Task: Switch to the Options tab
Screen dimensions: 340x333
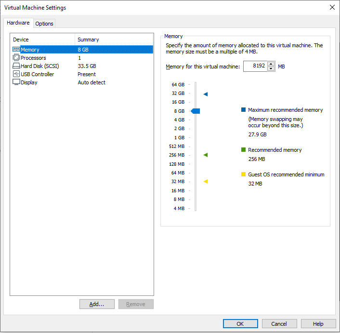Action: pos(44,24)
